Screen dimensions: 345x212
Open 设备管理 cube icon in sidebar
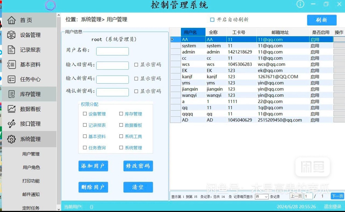coord(12,35)
